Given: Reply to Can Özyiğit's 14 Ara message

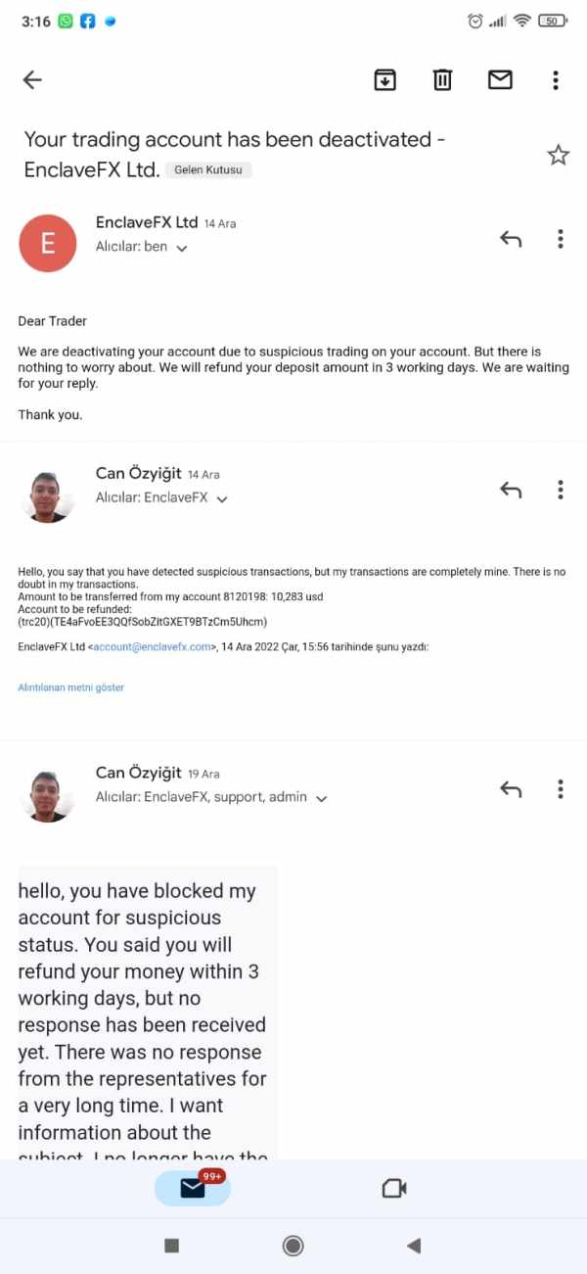Looking at the screenshot, I should [511, 490].
